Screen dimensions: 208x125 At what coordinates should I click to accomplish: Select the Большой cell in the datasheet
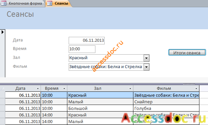100,108
